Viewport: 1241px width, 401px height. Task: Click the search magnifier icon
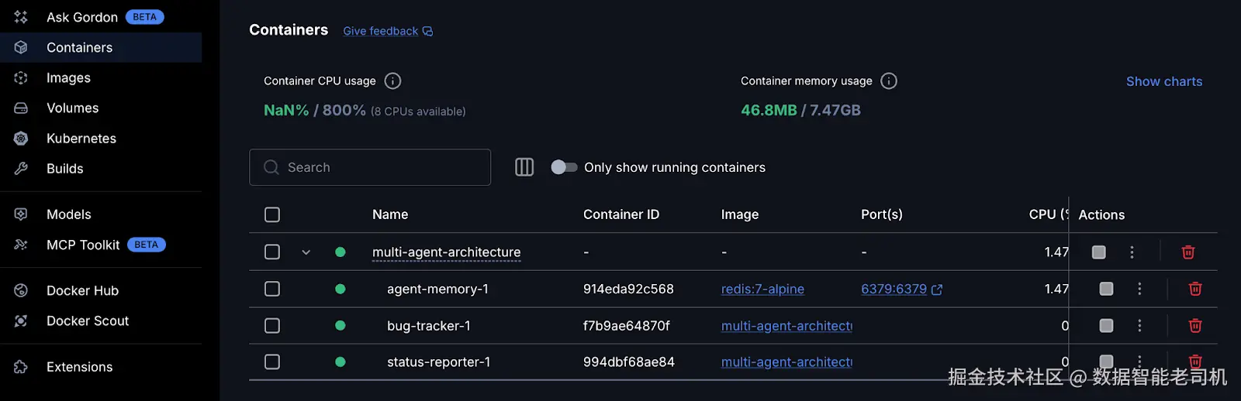pos(271,167)
